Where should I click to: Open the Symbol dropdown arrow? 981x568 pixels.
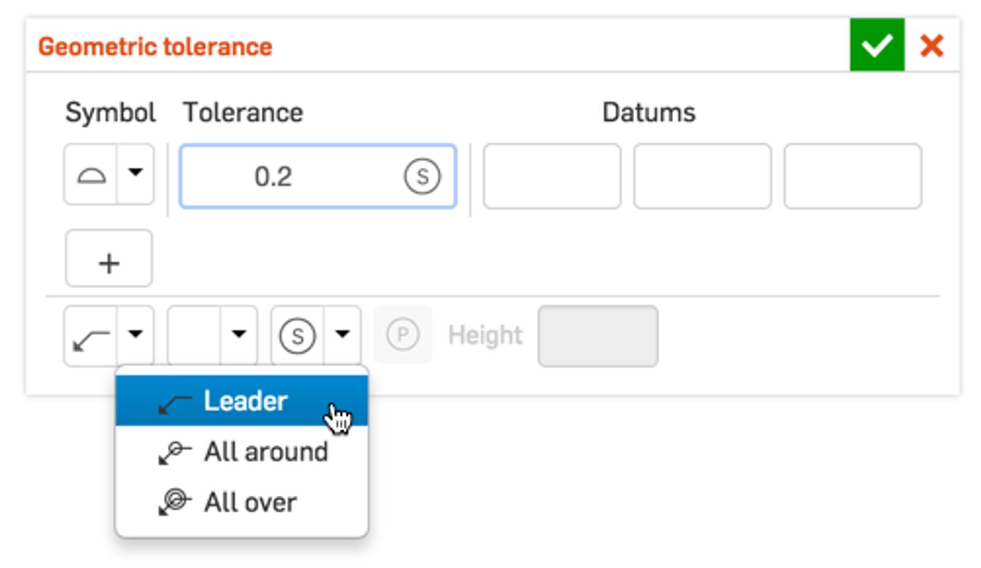coord(136,174)
